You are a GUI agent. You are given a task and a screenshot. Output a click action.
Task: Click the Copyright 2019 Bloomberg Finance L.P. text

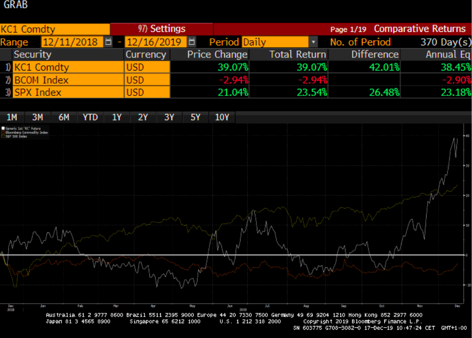tap(362, 321)
